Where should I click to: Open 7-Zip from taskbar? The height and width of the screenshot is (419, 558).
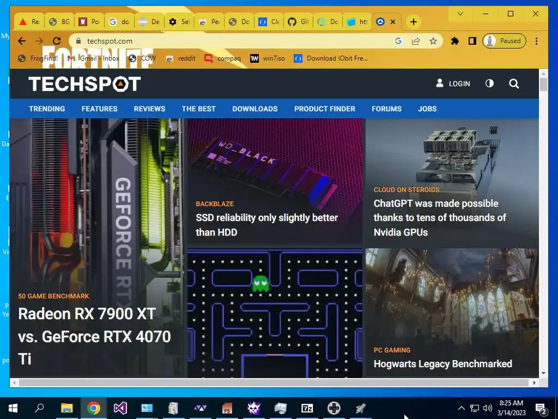click(x=307, y=408)
